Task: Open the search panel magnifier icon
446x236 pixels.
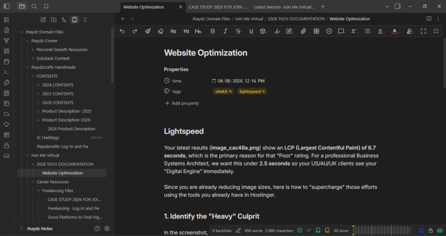Action: (34, 7)
